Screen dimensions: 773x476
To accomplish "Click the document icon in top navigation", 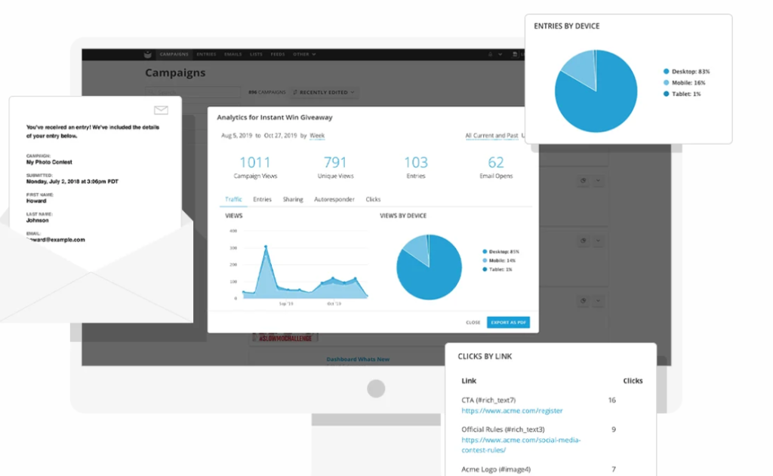I will [515, 54].
